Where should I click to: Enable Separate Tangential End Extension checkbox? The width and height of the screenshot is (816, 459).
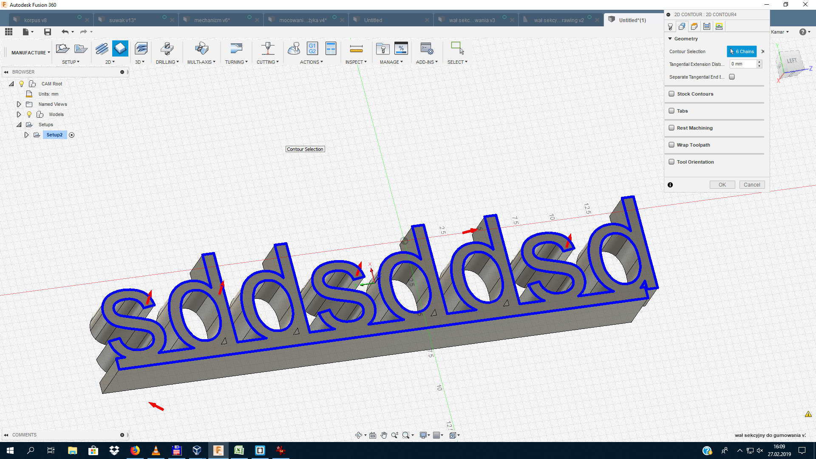pyautogui.click(x=732, y=77)
